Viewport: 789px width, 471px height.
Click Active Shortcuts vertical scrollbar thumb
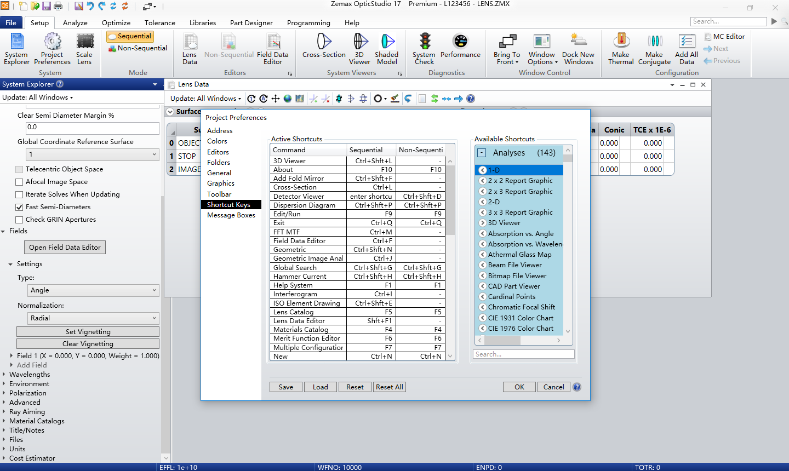[x=450, y=200]
